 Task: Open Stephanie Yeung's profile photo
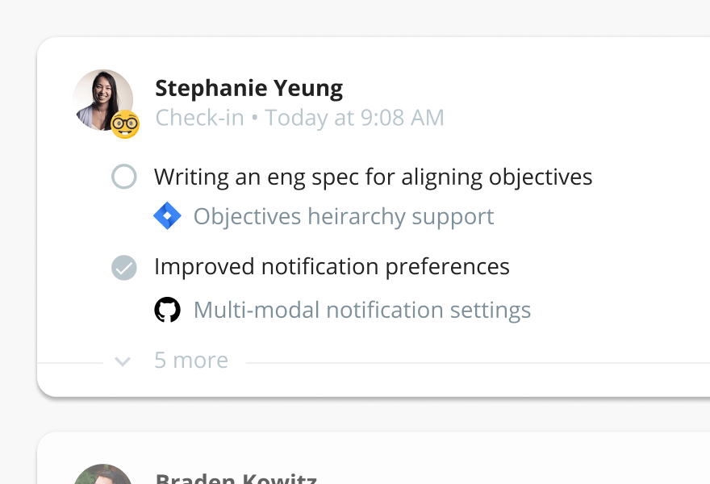pos(101,98)
